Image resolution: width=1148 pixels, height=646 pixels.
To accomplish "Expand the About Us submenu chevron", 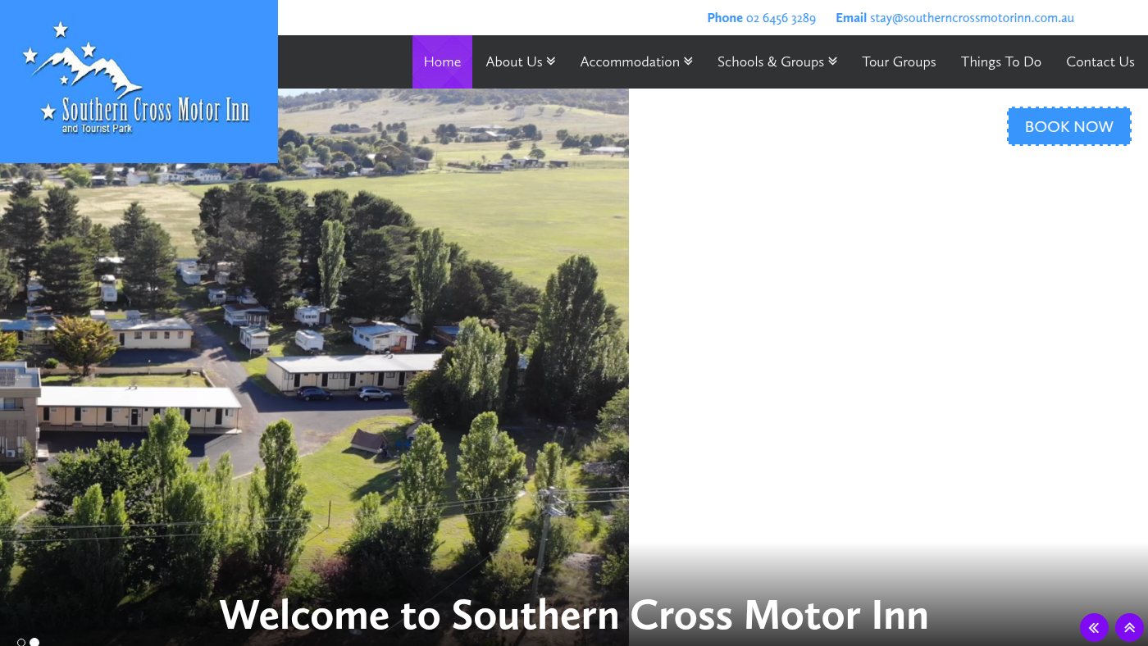I will [x=551, y=61].
